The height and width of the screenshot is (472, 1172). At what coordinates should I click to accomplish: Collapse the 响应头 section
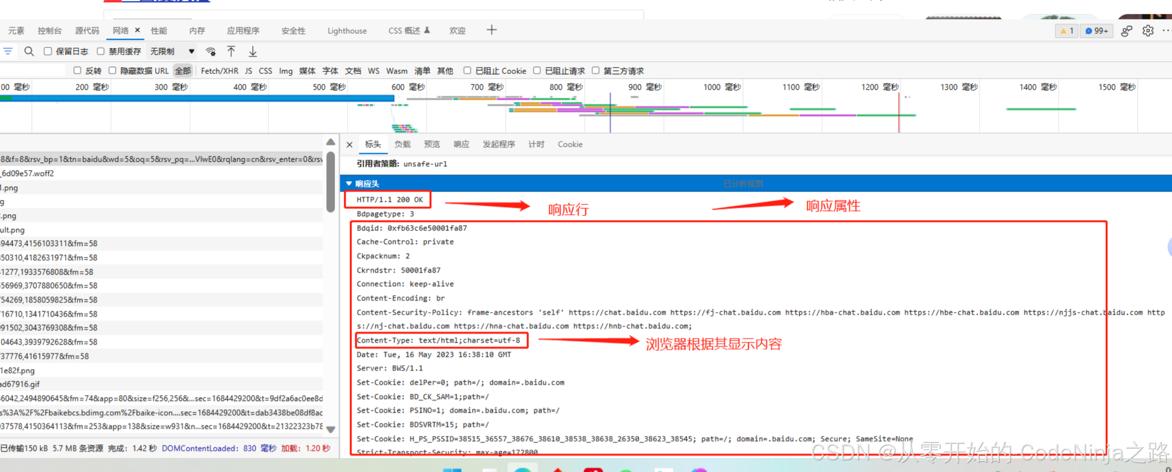point(349,183)
